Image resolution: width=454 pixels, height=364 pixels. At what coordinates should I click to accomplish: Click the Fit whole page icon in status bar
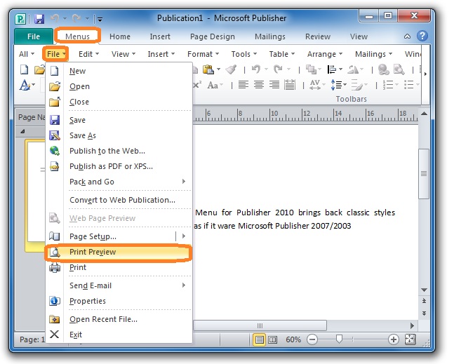coord(410,339)
